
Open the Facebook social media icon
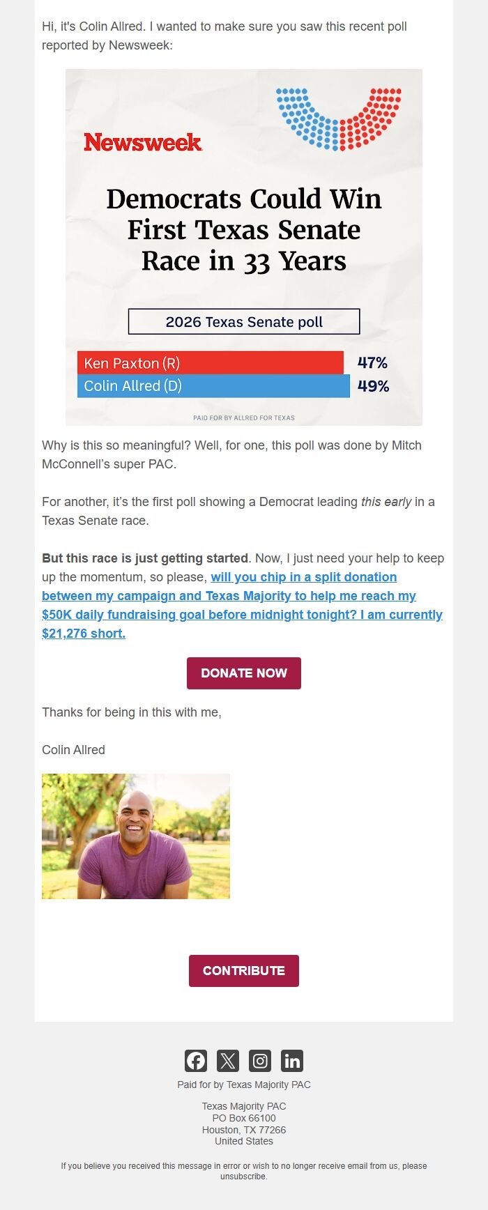[x=196, y=1061]
